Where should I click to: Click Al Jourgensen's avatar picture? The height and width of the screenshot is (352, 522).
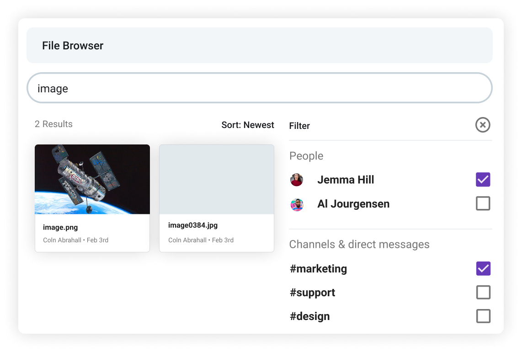coord(297,204)
